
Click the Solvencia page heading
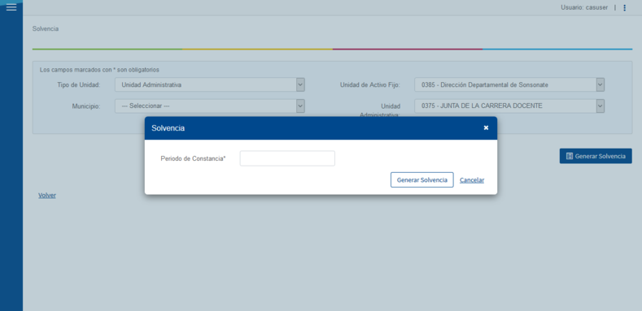(x=46, y=28)
